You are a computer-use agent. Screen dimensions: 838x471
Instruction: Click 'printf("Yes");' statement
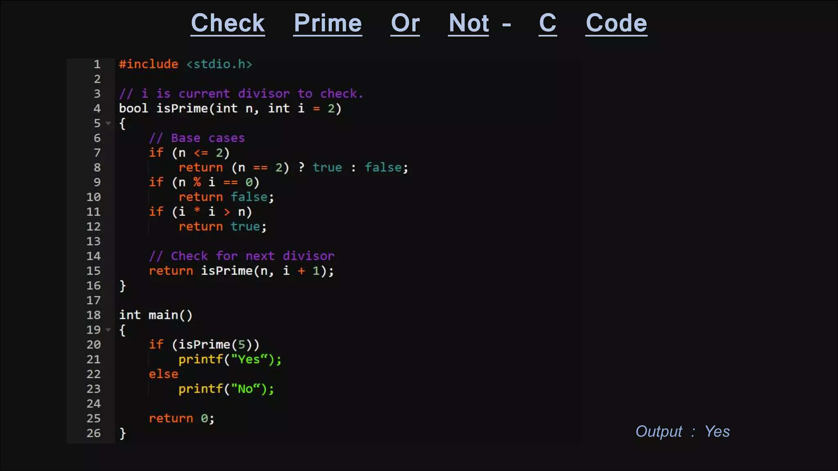tap(230, 359)
